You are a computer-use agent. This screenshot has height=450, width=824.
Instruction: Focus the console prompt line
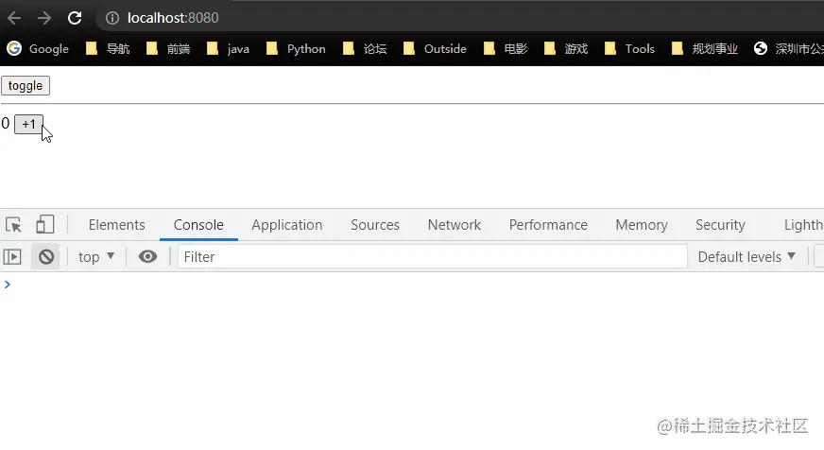coord(412,285)
